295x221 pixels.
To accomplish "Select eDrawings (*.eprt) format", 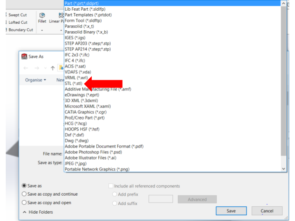I will [x=172, y=95].
